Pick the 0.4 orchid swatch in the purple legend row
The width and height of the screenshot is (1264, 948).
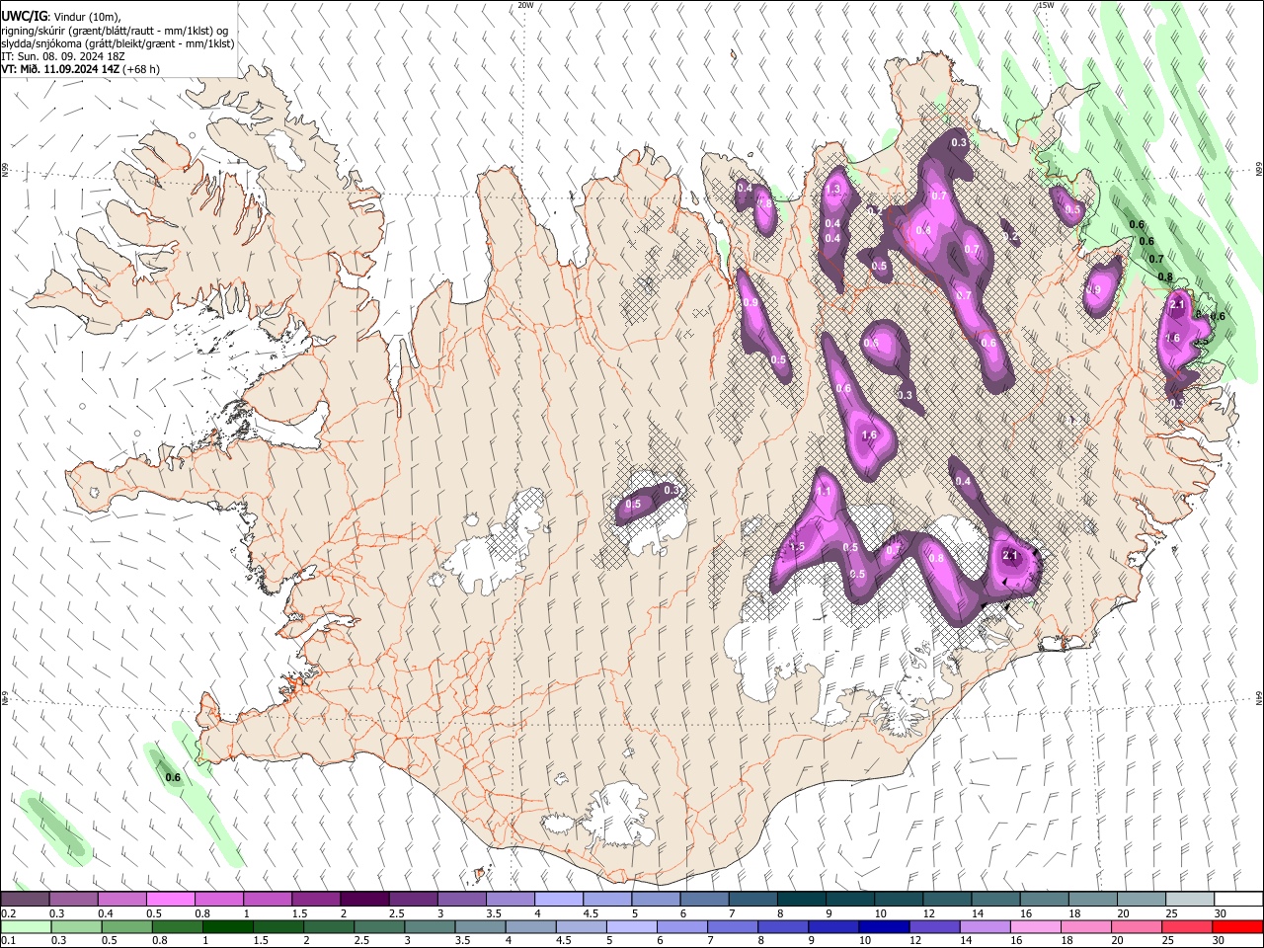121,899
